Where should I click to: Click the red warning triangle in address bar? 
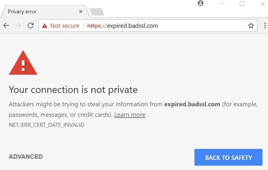(44, 26)
